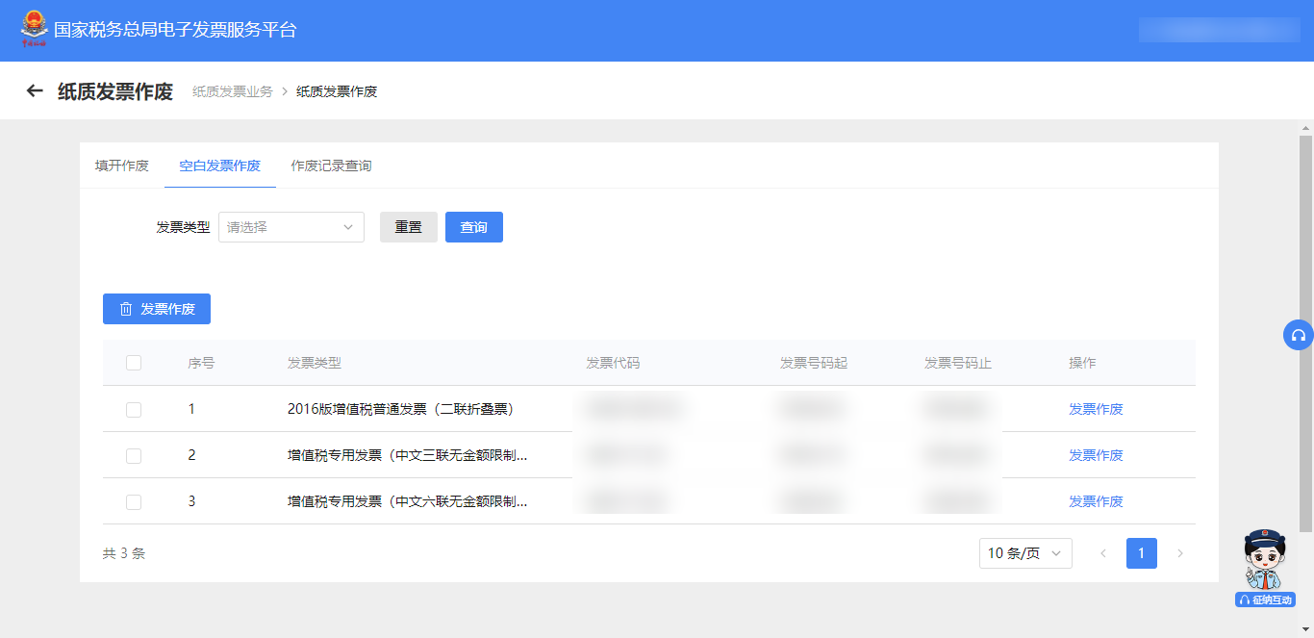Go to the next page arrow

(1180, 553)
